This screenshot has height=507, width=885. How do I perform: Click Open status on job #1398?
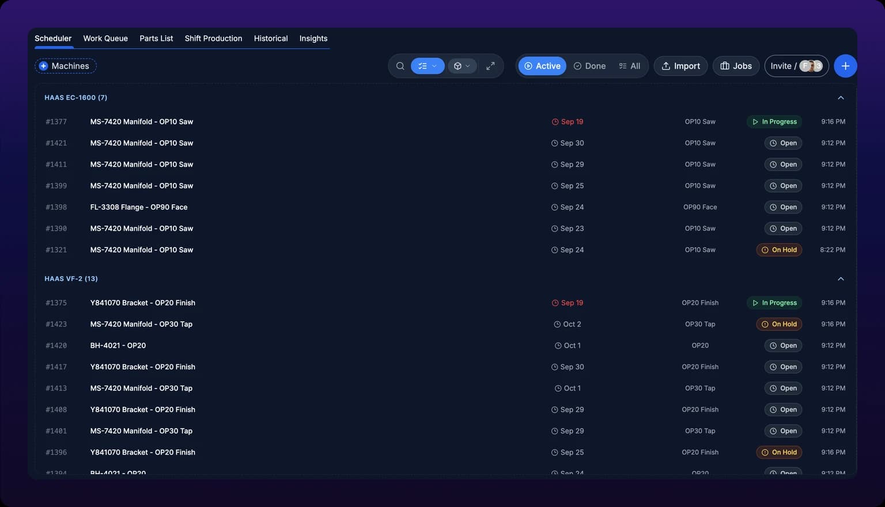coord(783,207)
